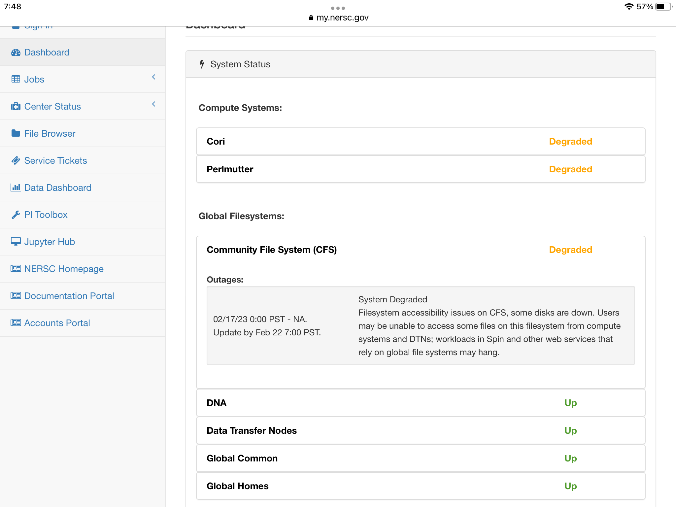676x507 pixels.
Task: Click the Jupyter Hub monitor icon
Action: [16, 242]
